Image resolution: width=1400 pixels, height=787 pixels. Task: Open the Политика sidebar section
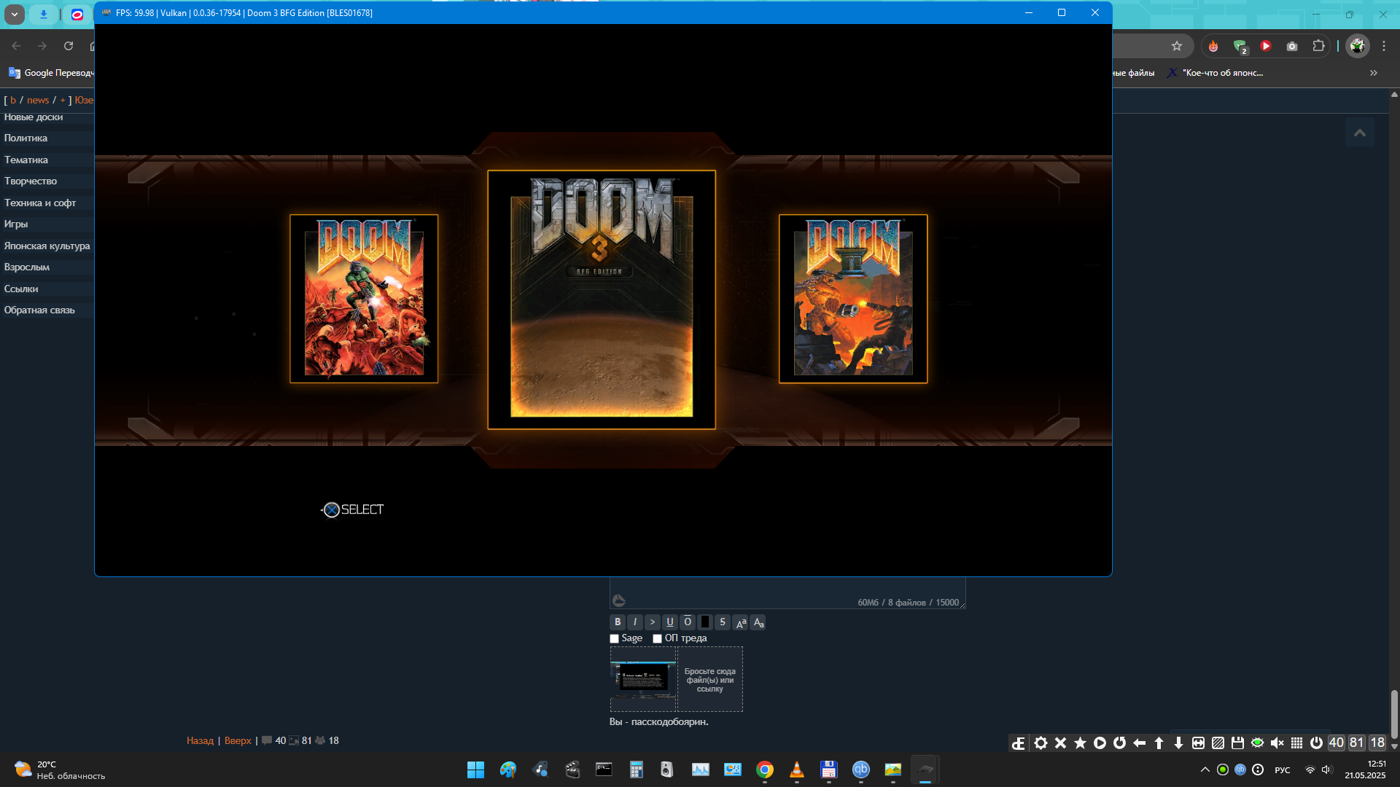click(26, 138)
